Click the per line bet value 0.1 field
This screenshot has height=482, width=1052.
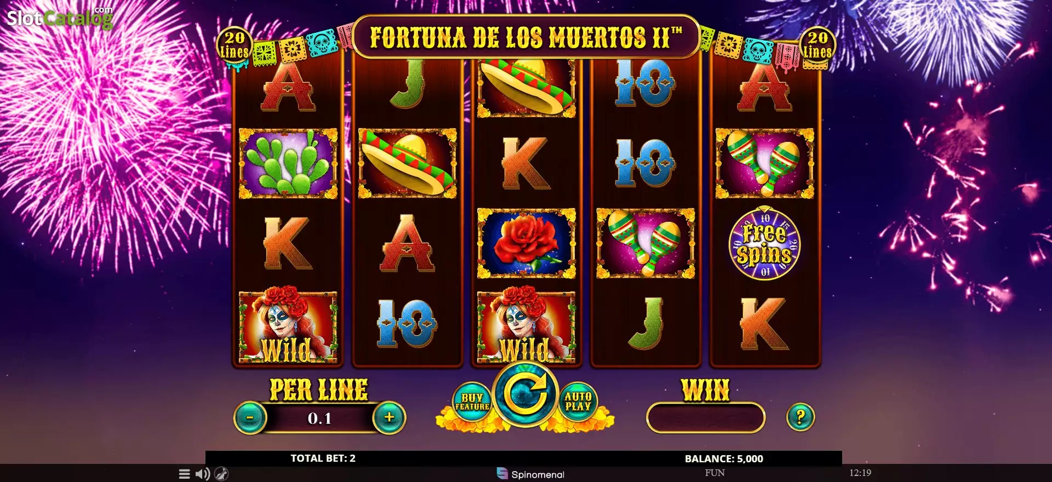[x=319, y=418]
